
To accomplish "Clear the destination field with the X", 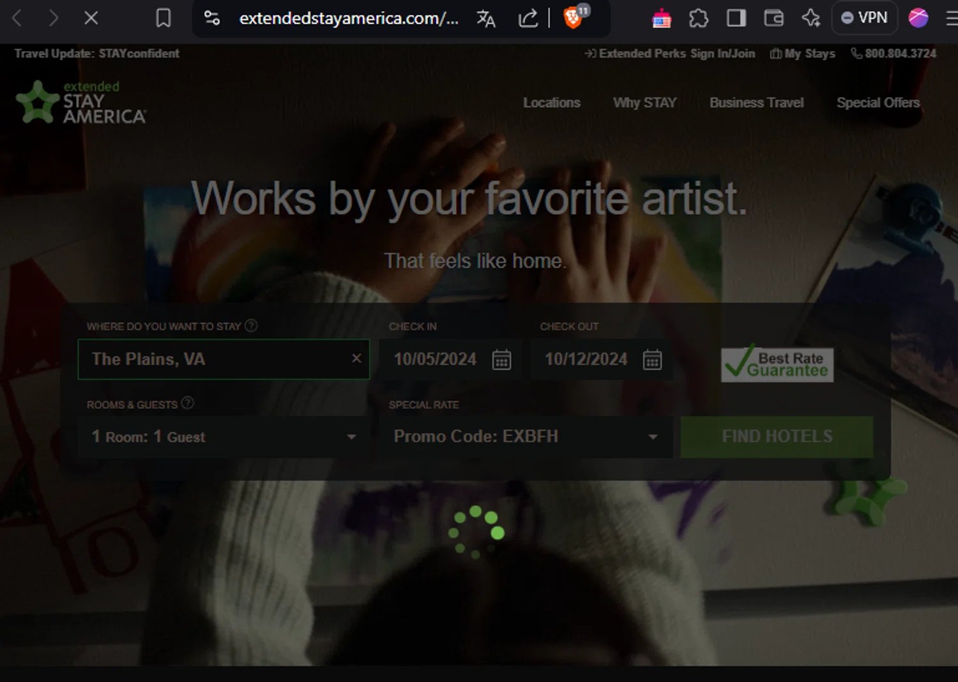I will 357,359.
